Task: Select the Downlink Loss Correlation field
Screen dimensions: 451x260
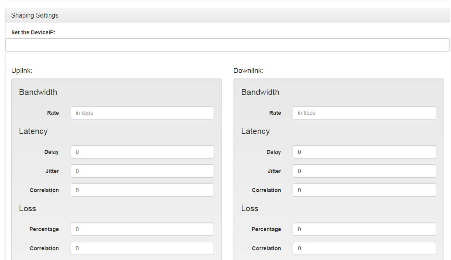Action: 364,248
